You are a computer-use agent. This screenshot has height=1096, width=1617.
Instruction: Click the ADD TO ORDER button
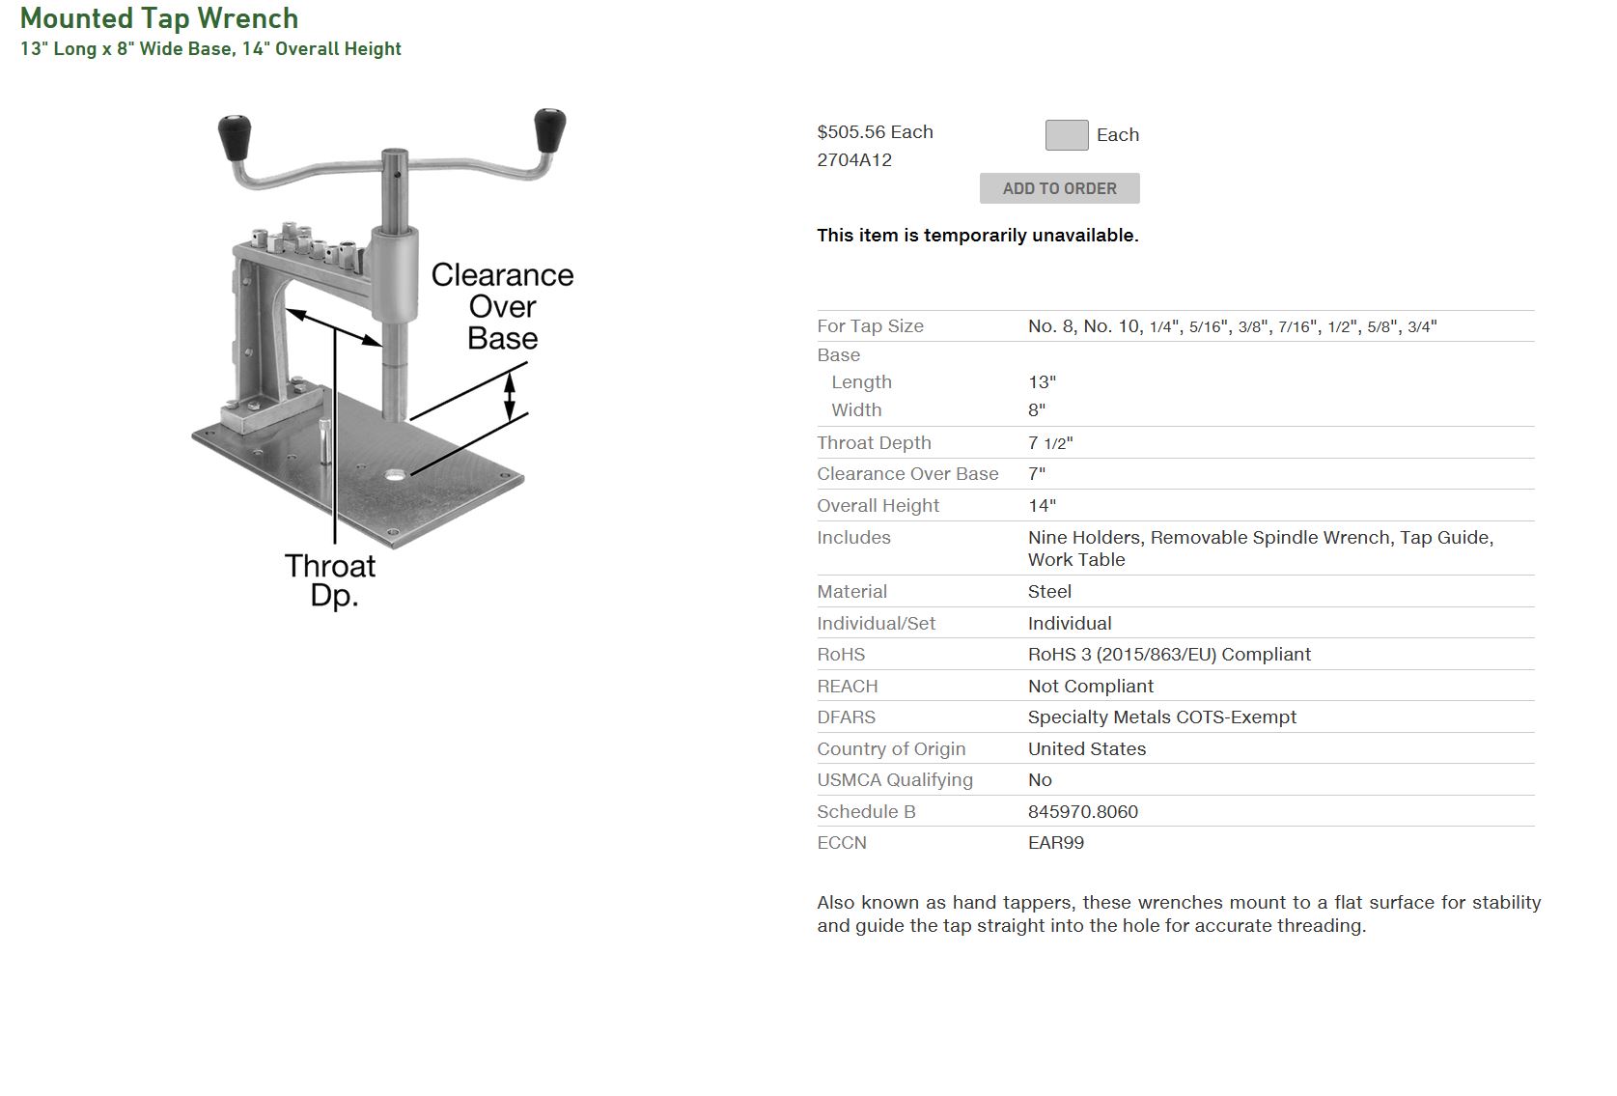coord(1059,188)
